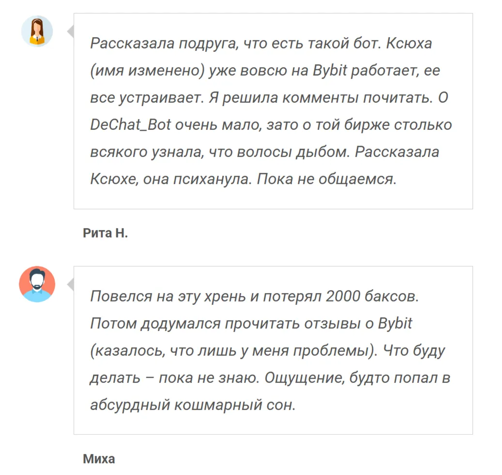Click the speech bubble pointer of Рита's comment
502x475 pixels.
click(x=70, y=31)
